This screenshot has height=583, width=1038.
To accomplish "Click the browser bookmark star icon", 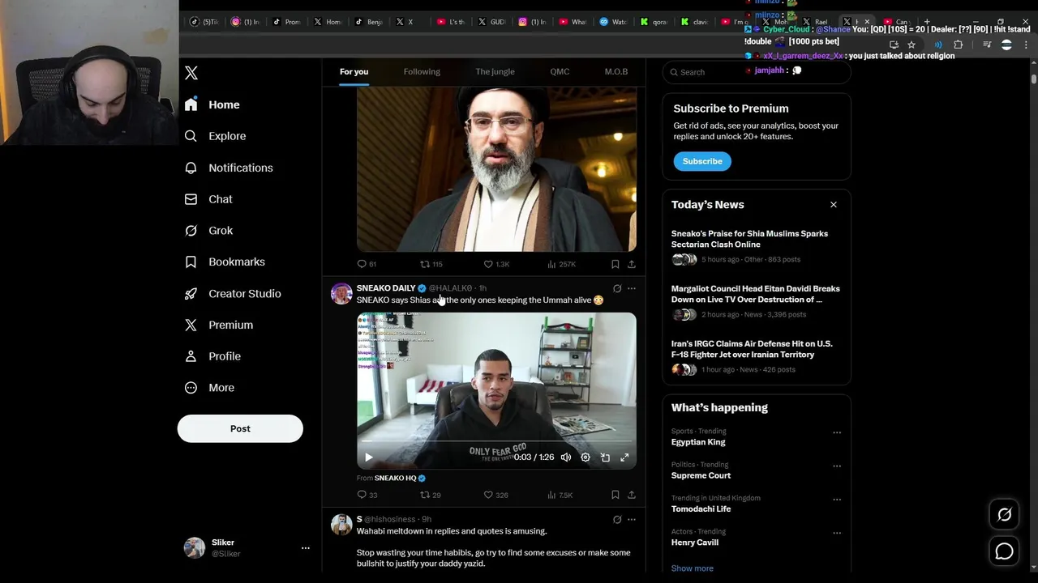I will [911, 45].
